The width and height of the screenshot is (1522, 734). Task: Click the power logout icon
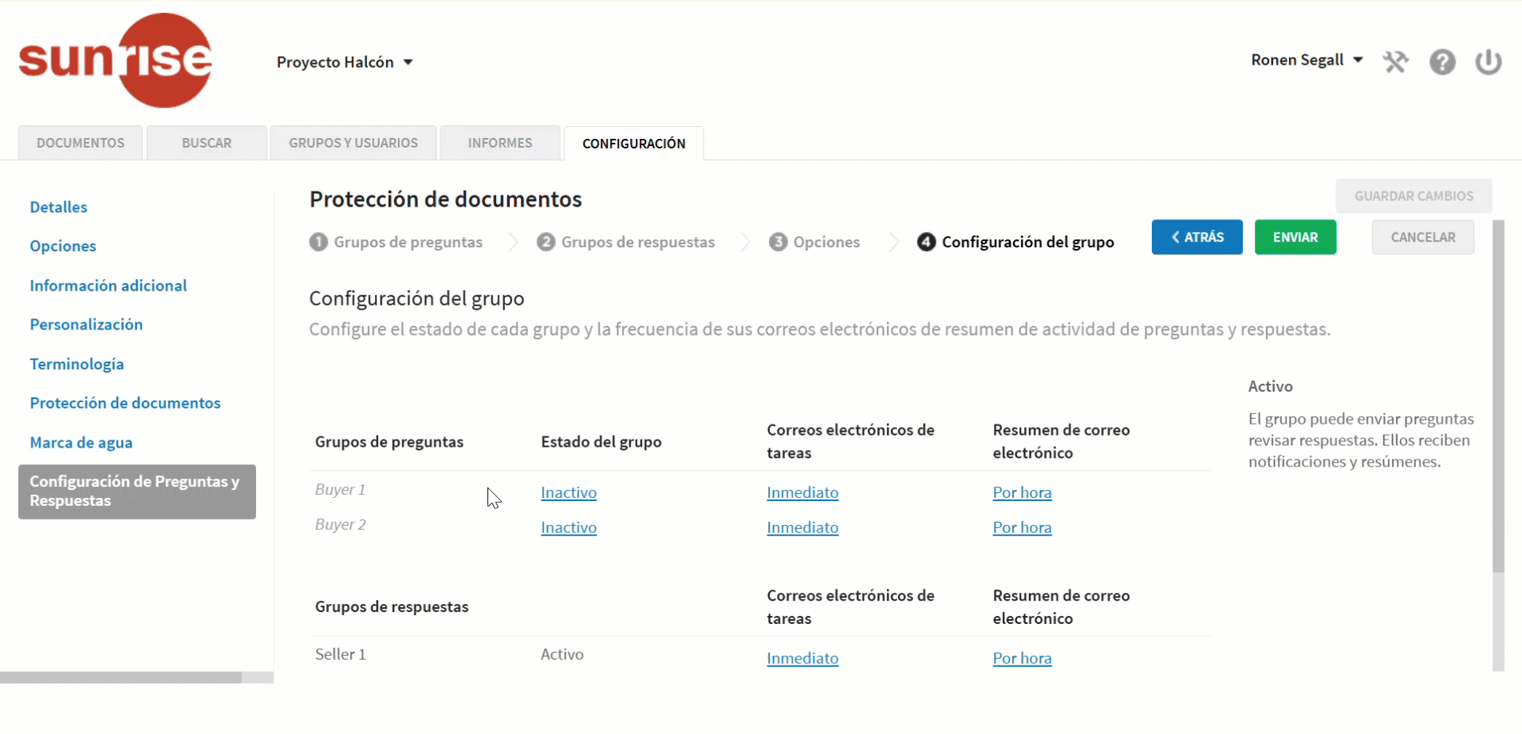pos(1488,61)
